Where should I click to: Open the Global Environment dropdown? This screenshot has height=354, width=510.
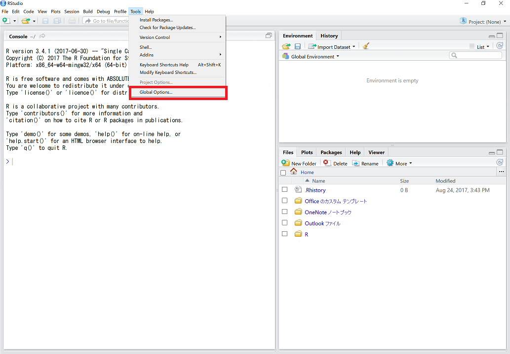(311, 57)
